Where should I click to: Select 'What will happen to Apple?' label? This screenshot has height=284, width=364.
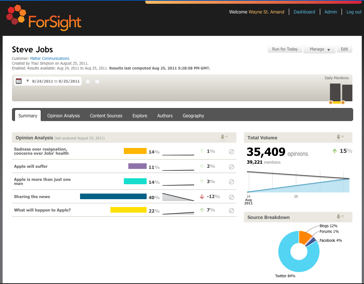pyautogui.click(x=42, y=210)
